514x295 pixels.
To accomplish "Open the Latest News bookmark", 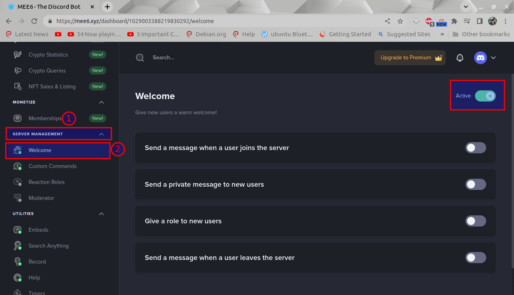I will click(27, 34).
